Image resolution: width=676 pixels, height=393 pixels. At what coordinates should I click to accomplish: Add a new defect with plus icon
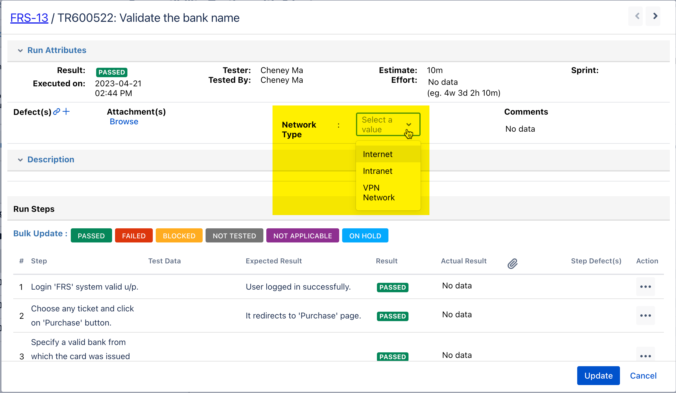click(x=66, y=111)
